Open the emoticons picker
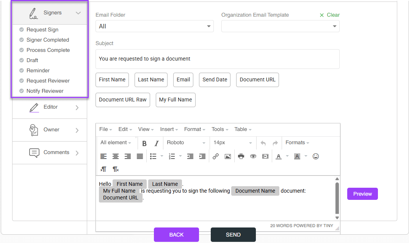Screen dimensions: 409x243 pos(316,156)
